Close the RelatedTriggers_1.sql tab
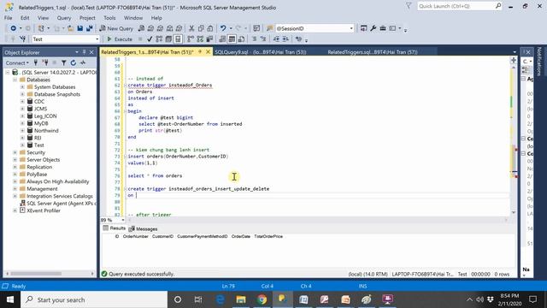This screenshot has height=308, width=547. point(208,51)
